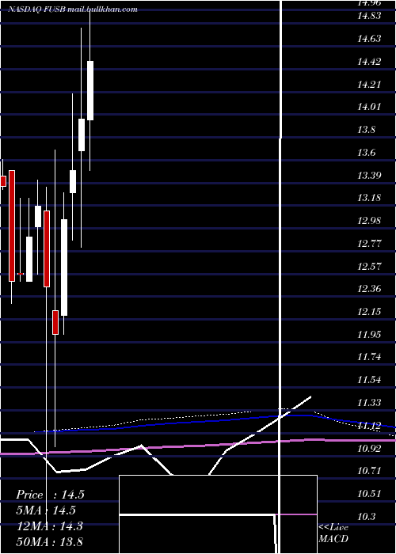Click the blue moving average line
The image size is (396, 554).
coord(215,423)
